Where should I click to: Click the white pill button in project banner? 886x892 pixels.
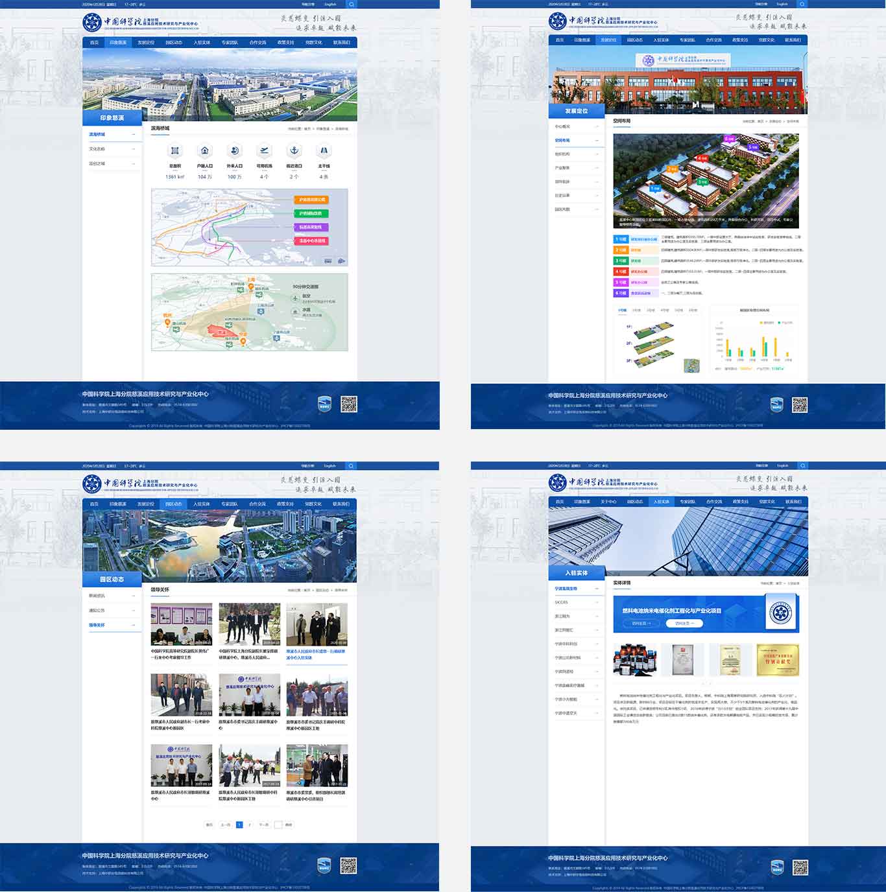point(684,624)
